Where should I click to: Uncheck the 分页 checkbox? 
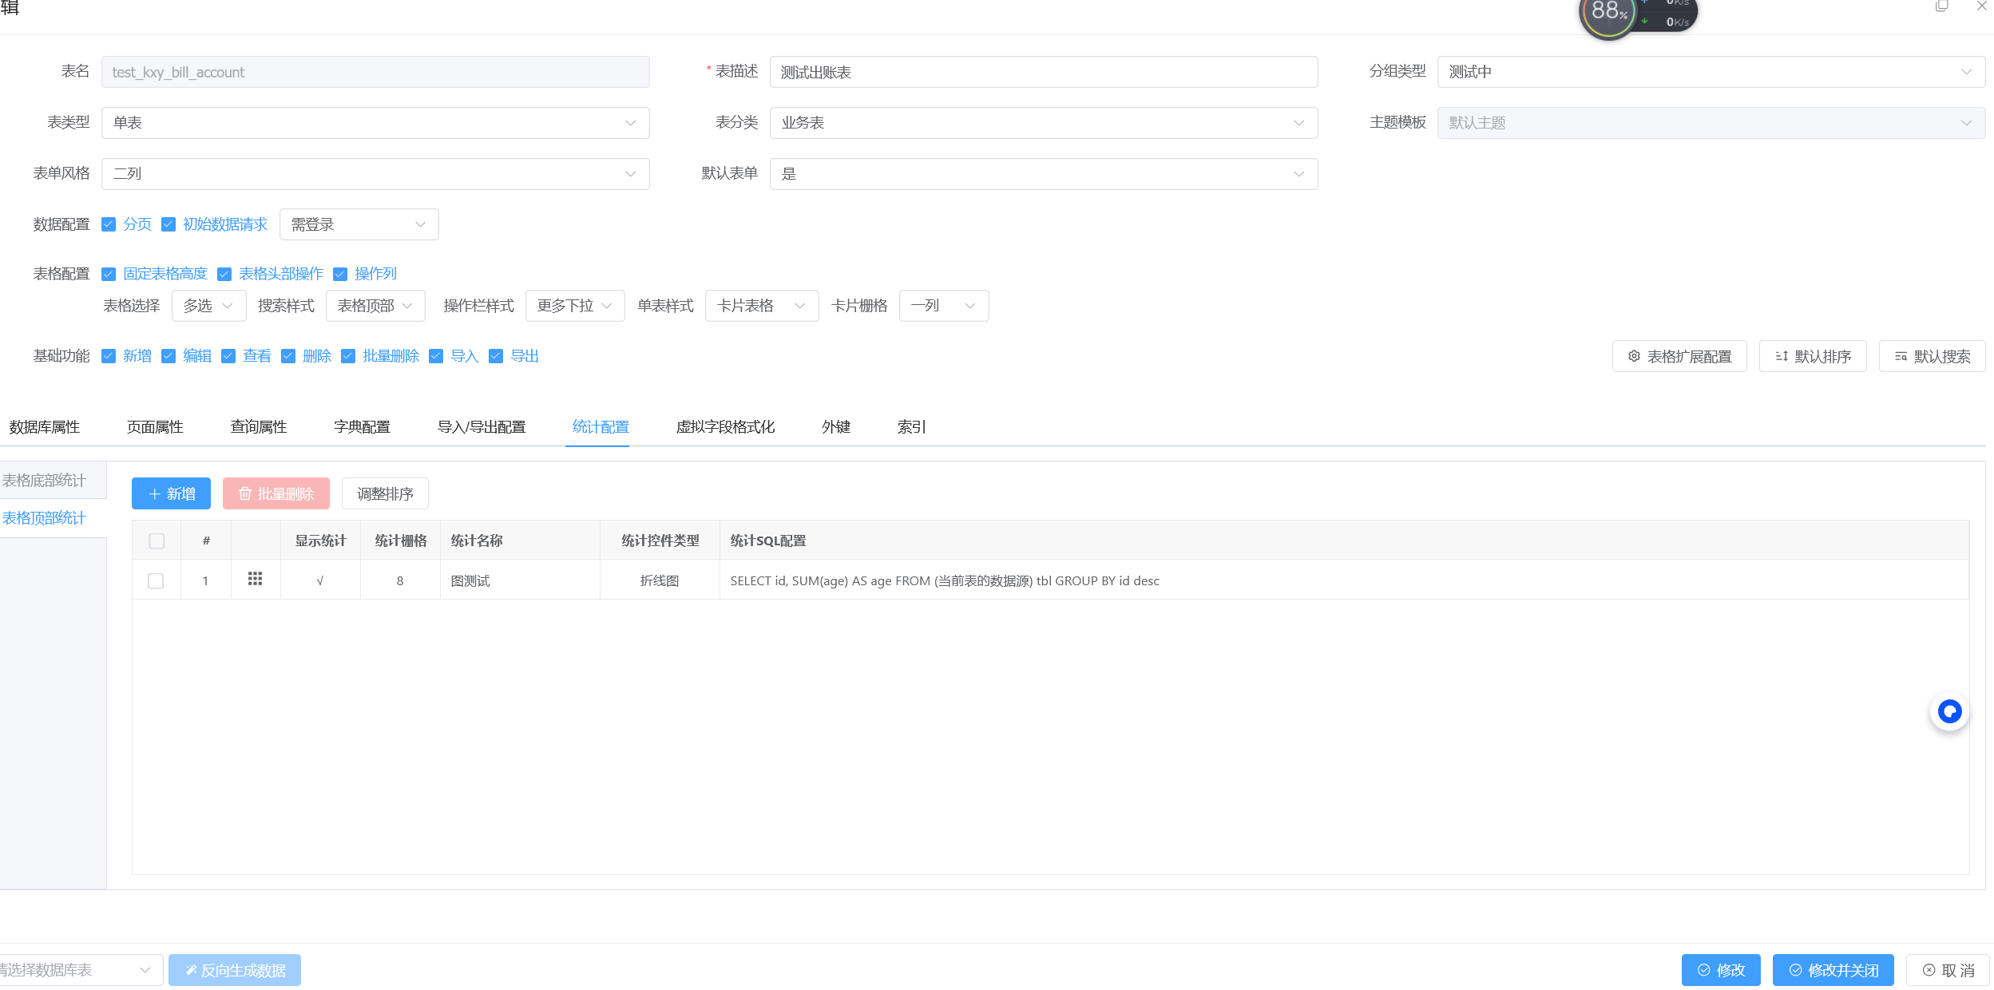point(109,224)
